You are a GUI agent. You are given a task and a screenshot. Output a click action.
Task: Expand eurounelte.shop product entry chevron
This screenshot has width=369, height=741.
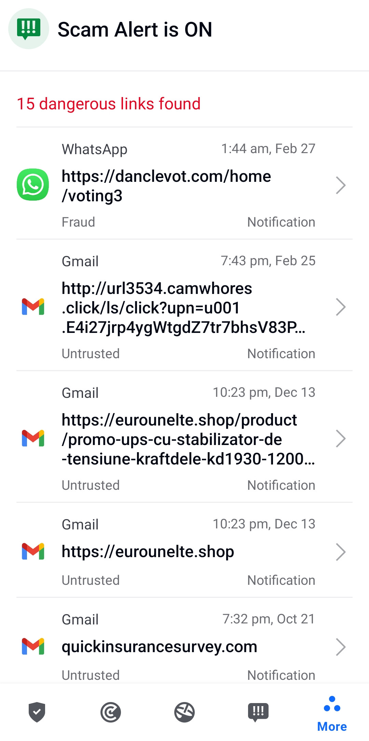[341, 439]
